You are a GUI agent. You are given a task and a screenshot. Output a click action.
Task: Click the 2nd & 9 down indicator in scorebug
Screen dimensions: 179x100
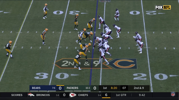tap(139, 88)
